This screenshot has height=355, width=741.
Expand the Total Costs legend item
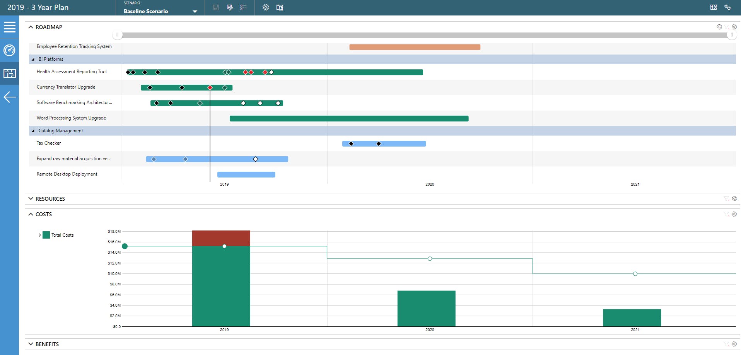pos(40,235)
